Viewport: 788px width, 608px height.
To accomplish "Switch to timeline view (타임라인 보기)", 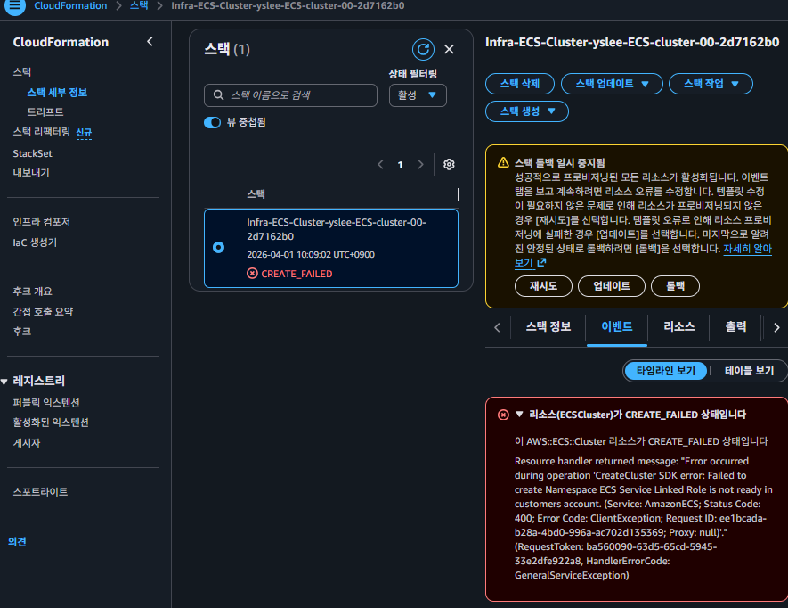I will click(665, 371).
